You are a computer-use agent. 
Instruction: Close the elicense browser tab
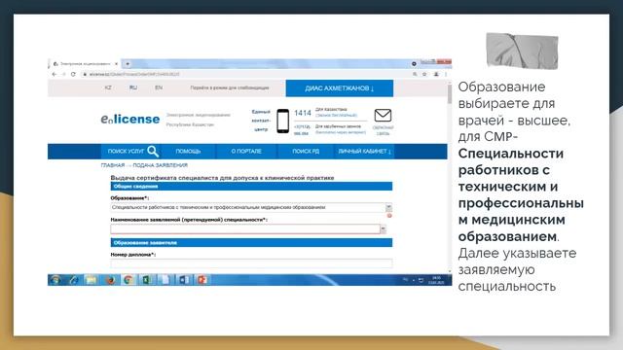(x=116, y=64)
